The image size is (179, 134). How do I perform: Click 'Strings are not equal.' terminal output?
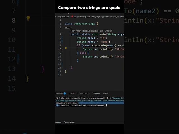[x=67, y=103]
